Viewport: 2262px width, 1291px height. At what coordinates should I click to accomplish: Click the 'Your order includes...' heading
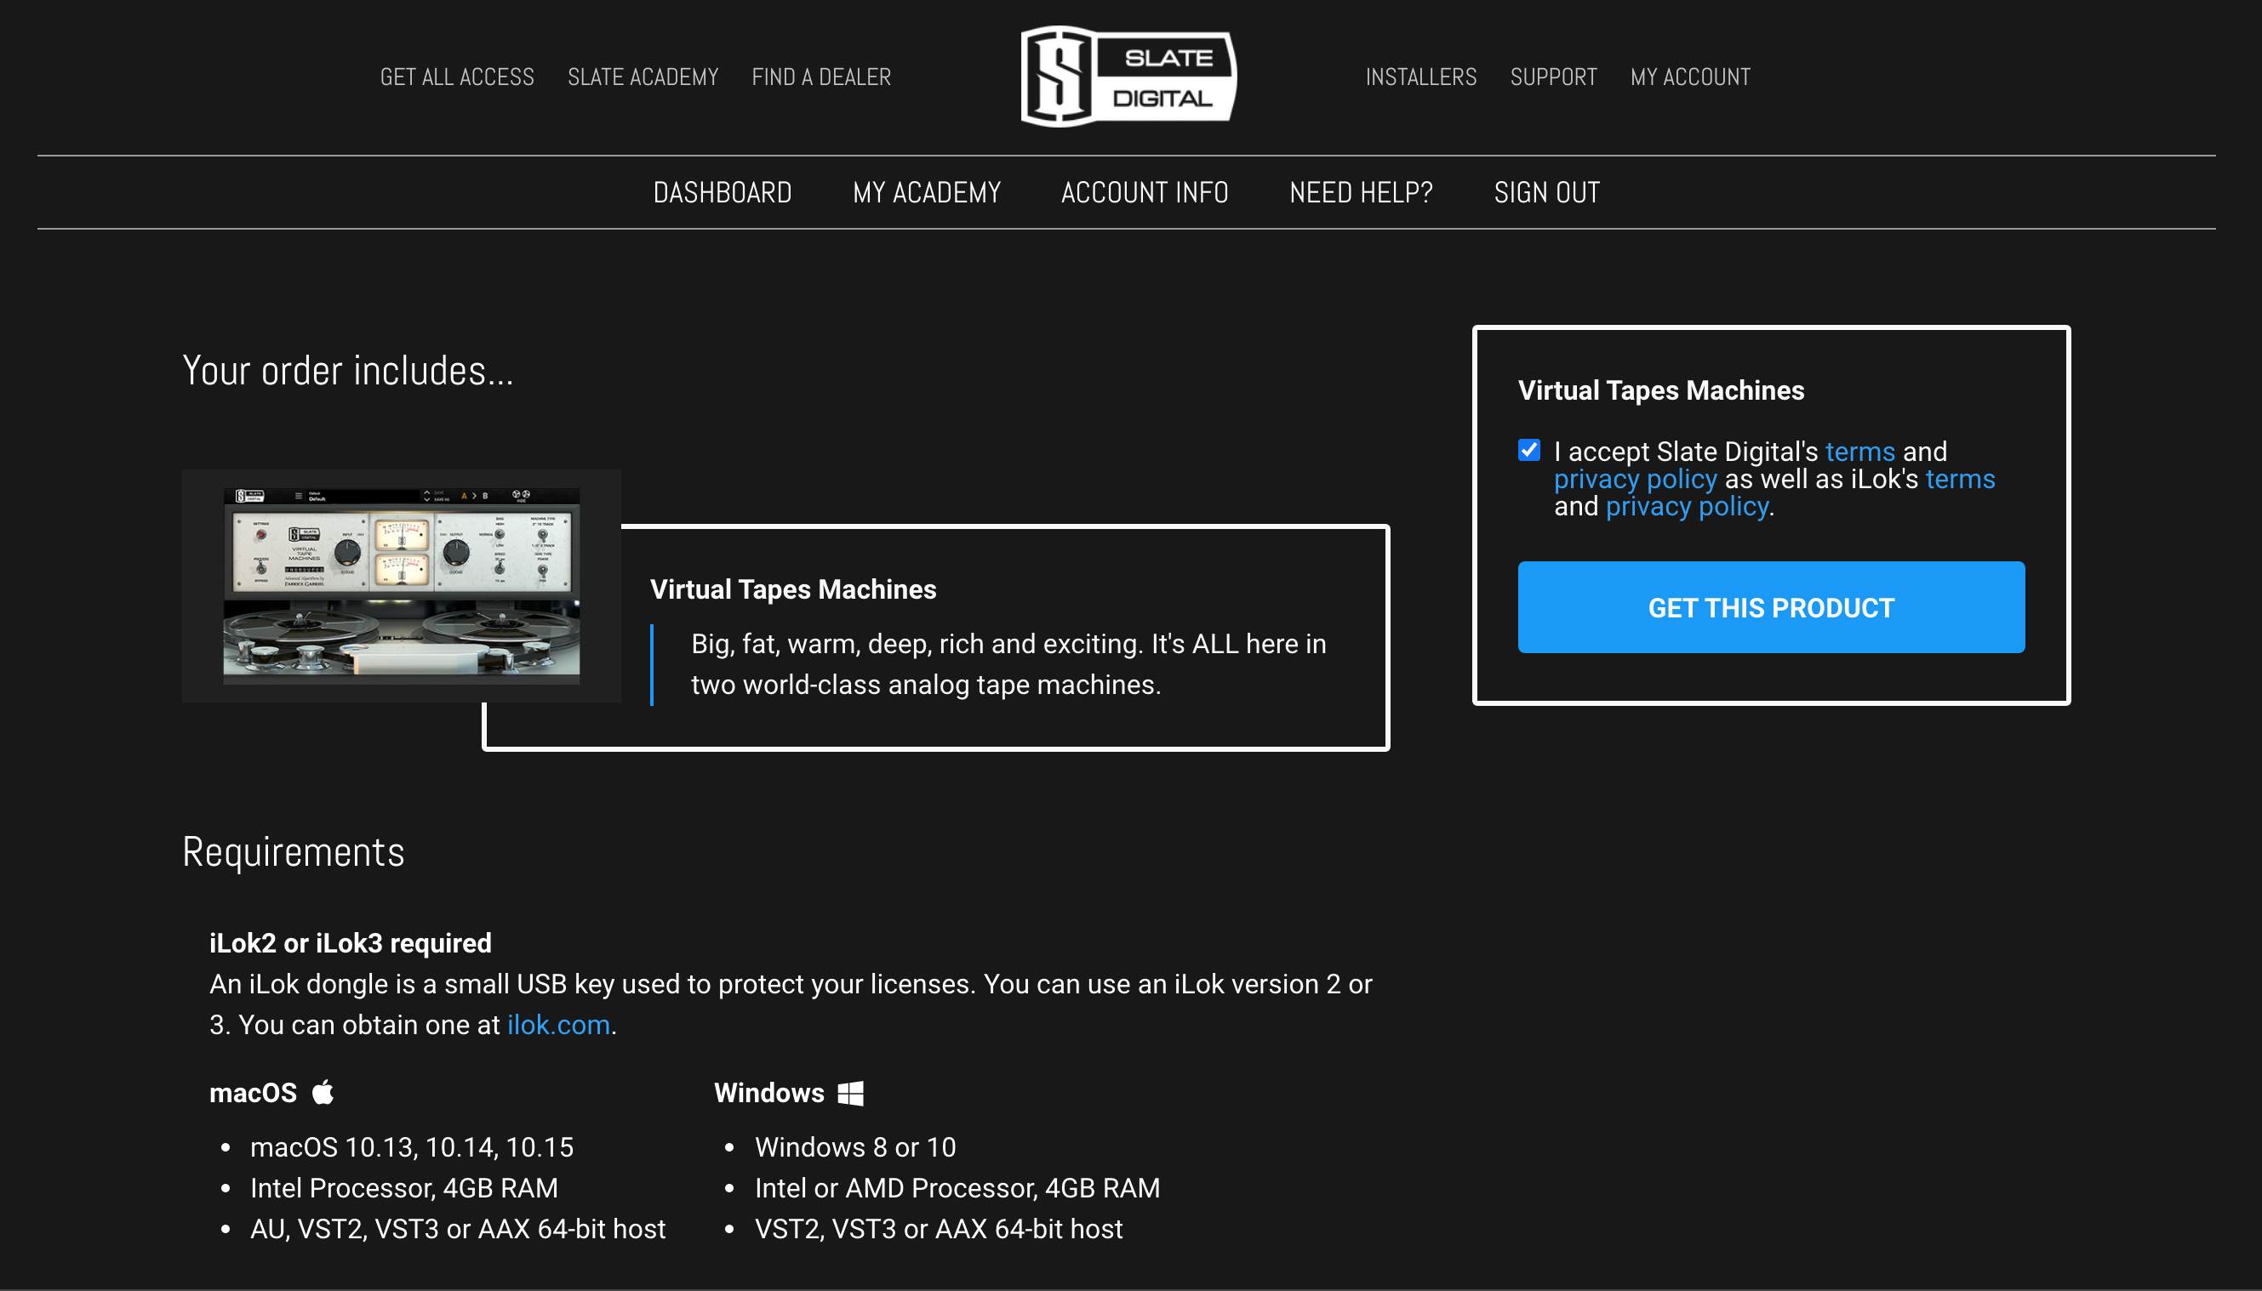(x=348, y=371)
